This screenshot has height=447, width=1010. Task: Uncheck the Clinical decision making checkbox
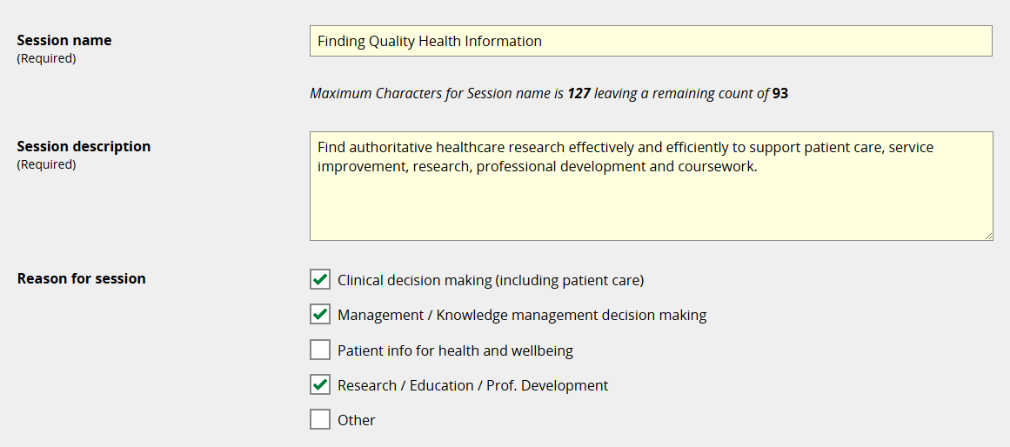pos(320,279)
